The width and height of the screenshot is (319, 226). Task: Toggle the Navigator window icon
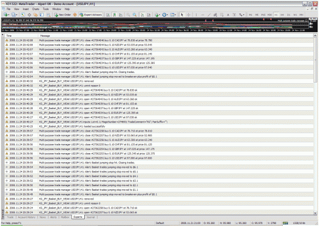click(x=36, y=15)
